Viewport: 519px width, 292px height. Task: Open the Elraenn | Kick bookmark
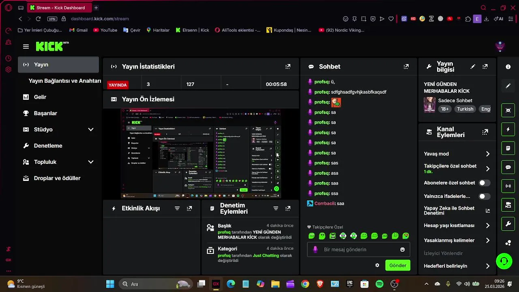[192, 30]
